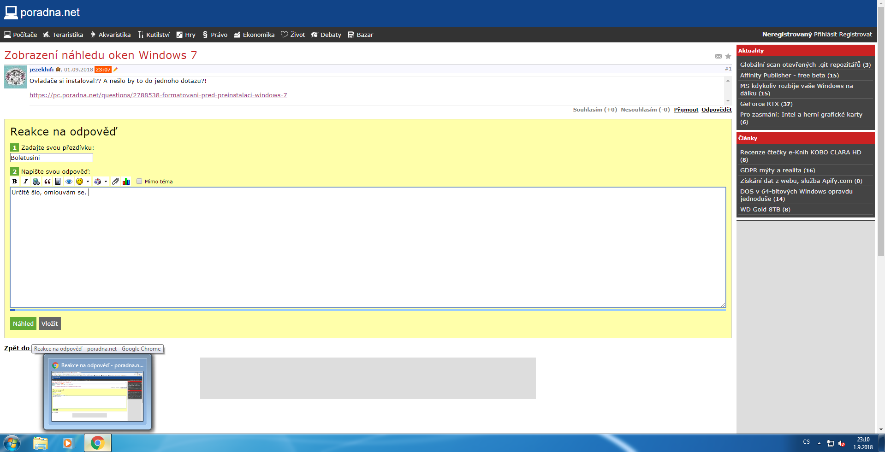Screen dimensions: 885x452
Task: Open jezekhifi's avatar picture
Action: pyautogui.click(x=16, y=77)
